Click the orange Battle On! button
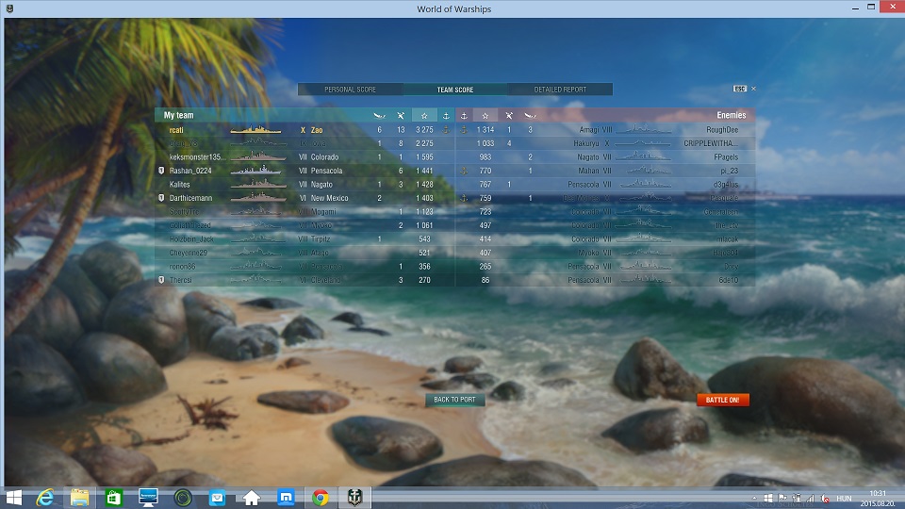This screenshot has width=905, height=509. point(723,400)
